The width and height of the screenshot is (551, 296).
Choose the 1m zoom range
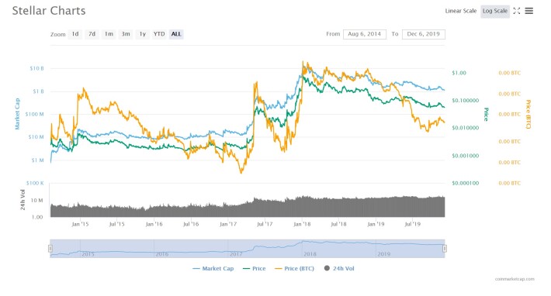pyautogui.click(x=109, y=34)
